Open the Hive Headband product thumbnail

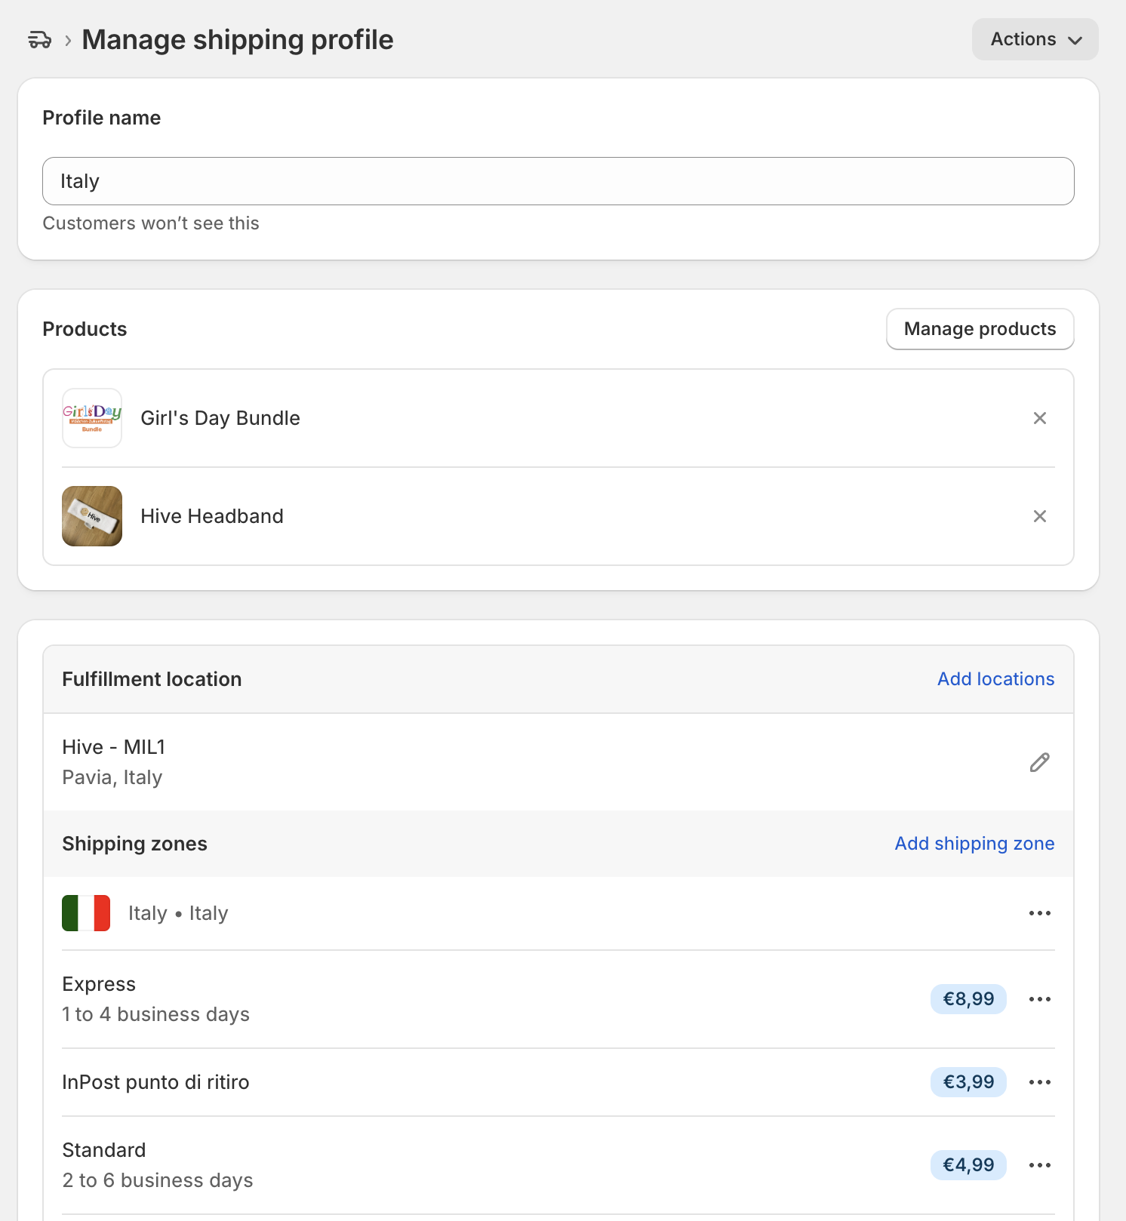[x=92, y=516]
